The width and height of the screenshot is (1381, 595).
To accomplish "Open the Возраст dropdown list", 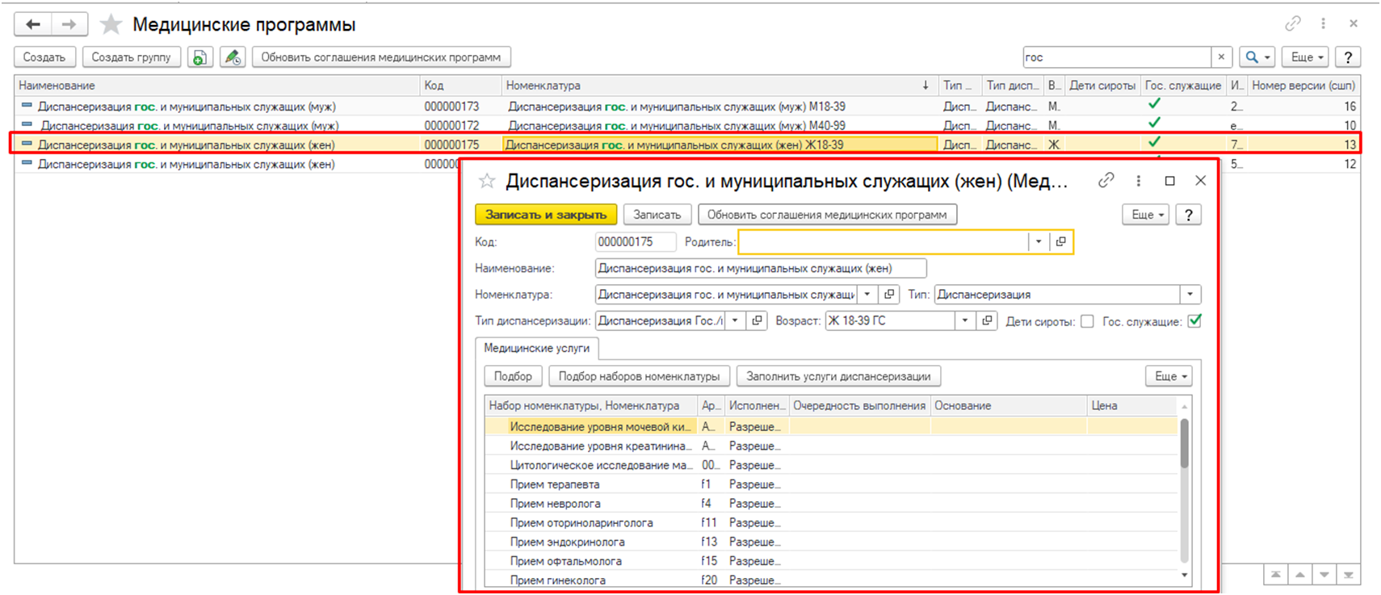I will tap(965, 321).
